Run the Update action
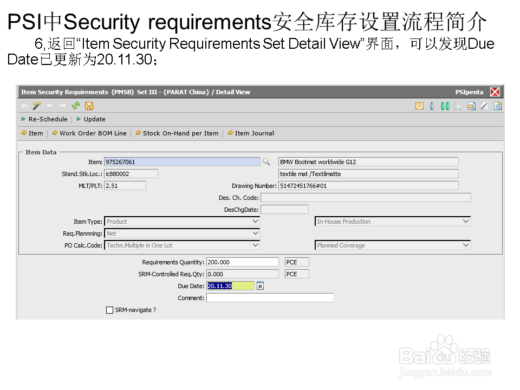This screenshot has width=520, height=390. click(91, 119)
